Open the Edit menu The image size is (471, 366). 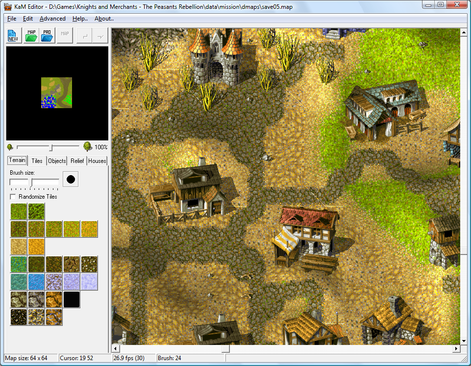(x=27, y=19)
